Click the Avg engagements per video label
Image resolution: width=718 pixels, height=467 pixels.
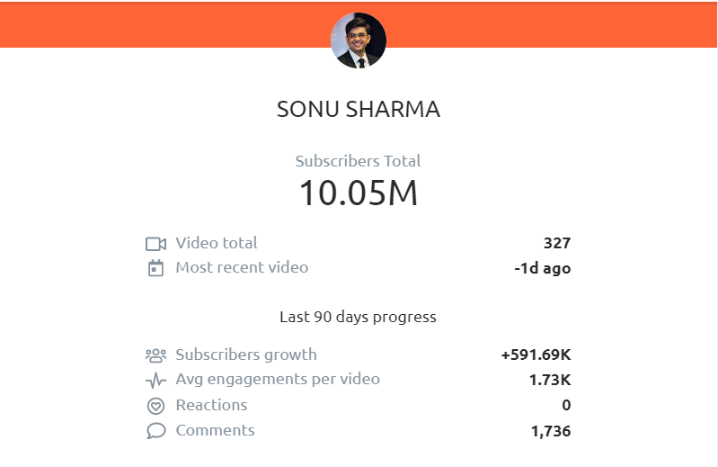tap(278, 380)
